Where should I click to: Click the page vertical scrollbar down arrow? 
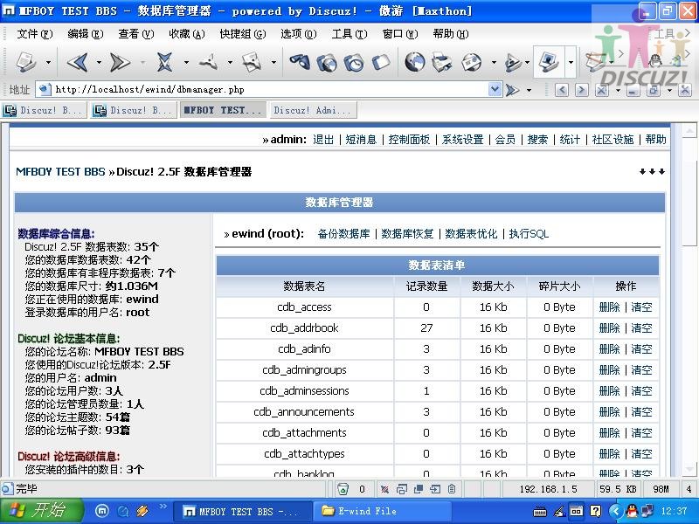click(x=689, y=470)
